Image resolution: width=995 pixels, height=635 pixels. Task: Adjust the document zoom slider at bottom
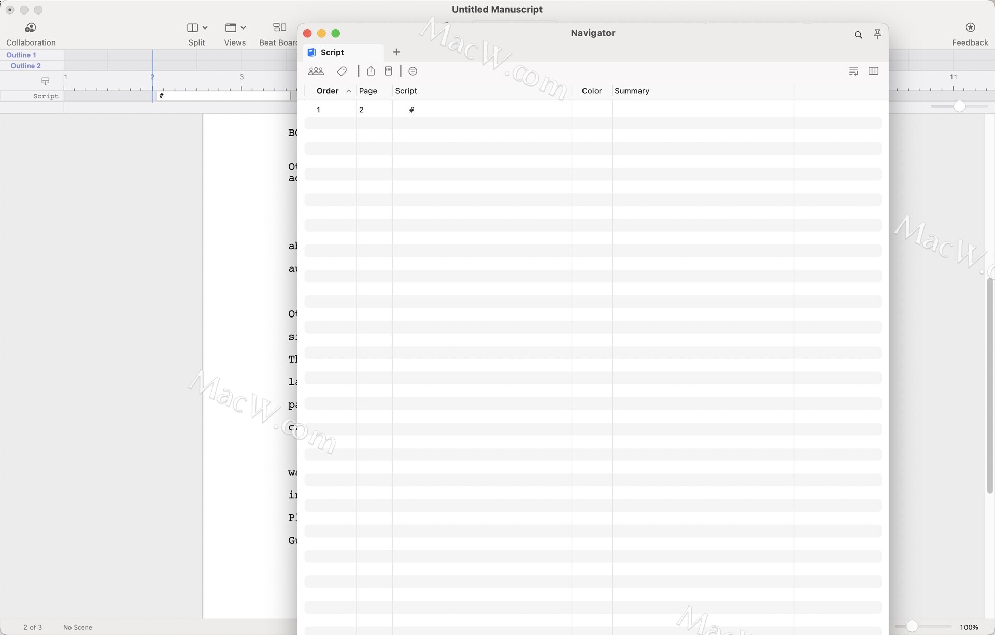tap(912, 627)
